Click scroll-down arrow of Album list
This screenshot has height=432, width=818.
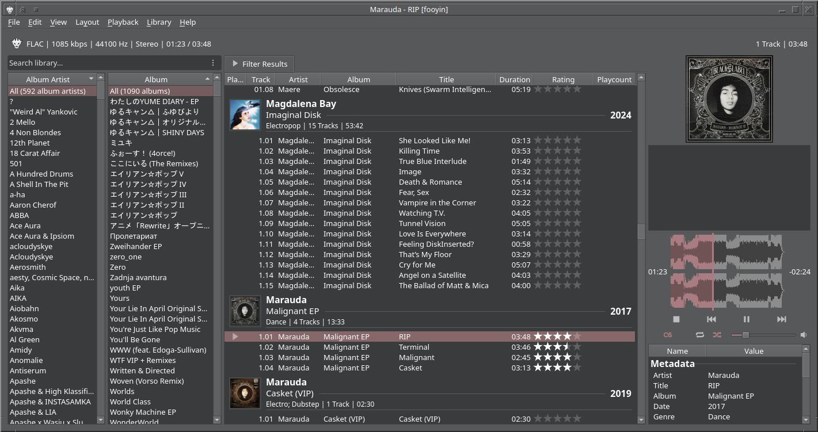[x=217, y=420]
